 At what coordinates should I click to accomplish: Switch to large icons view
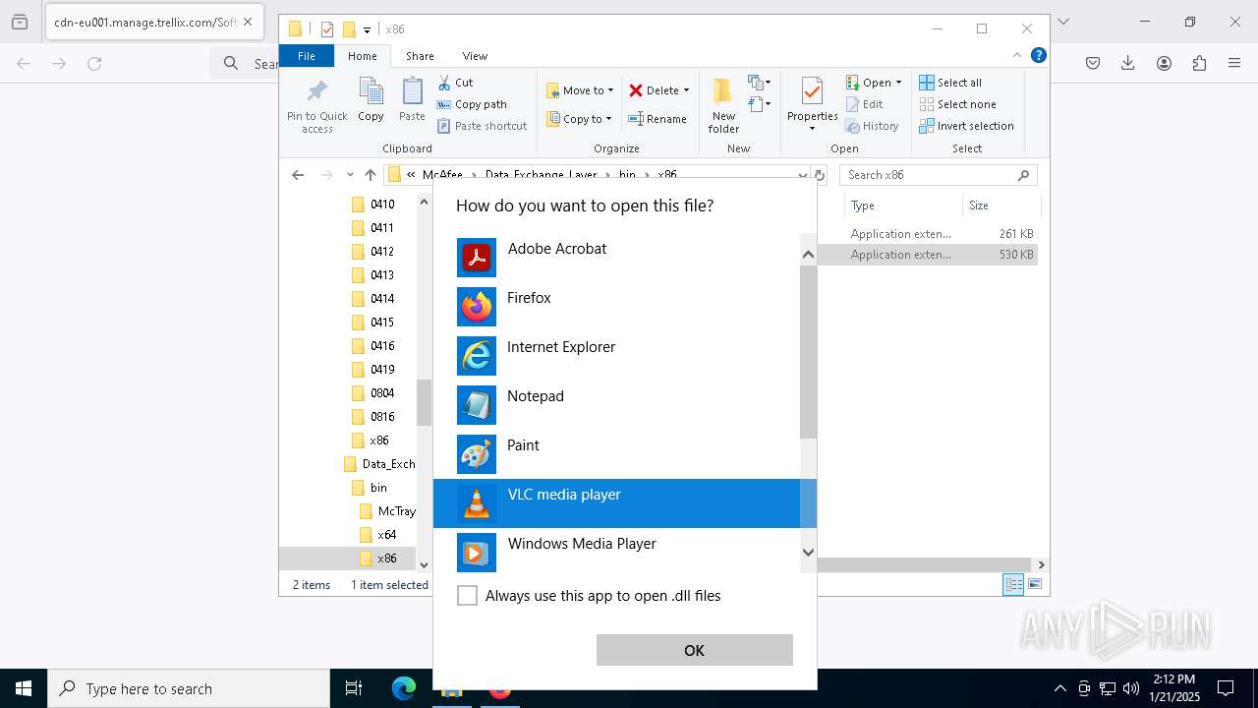click(1034, 584)
